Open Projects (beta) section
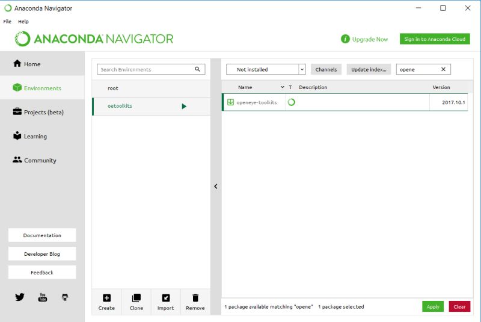 [x=42, y=112]
